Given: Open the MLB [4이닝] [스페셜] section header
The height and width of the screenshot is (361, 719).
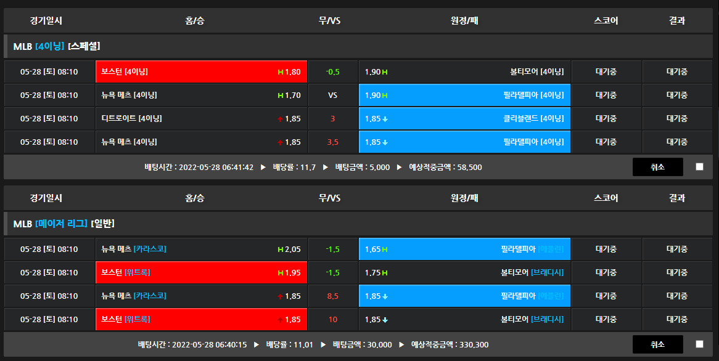Looking at the screenshot, I should [x=57, y=46].
